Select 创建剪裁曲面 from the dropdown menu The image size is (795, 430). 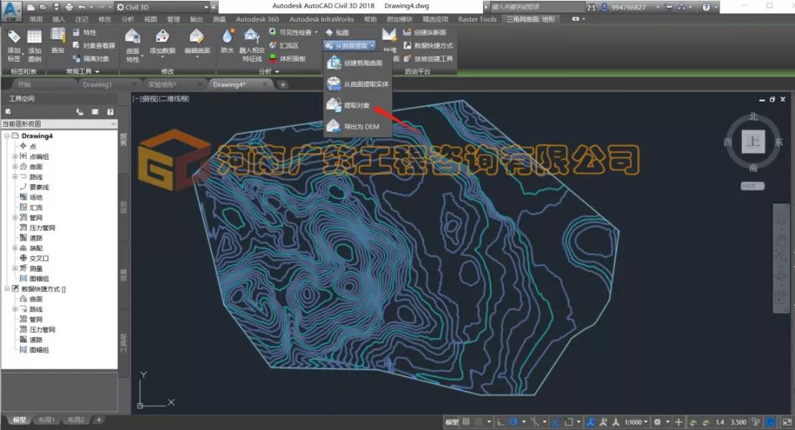[358, 63]
